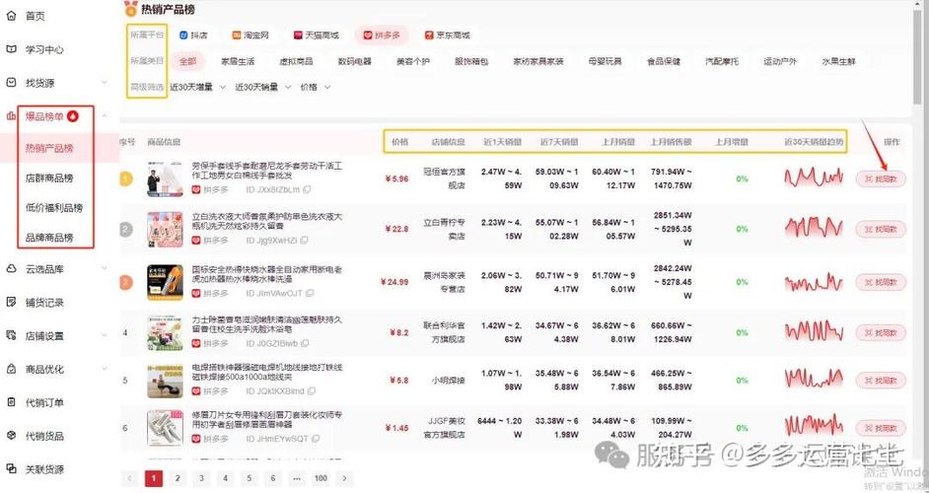Switch platform to 京东商城

pyautogui.click(x=448, y=35)
